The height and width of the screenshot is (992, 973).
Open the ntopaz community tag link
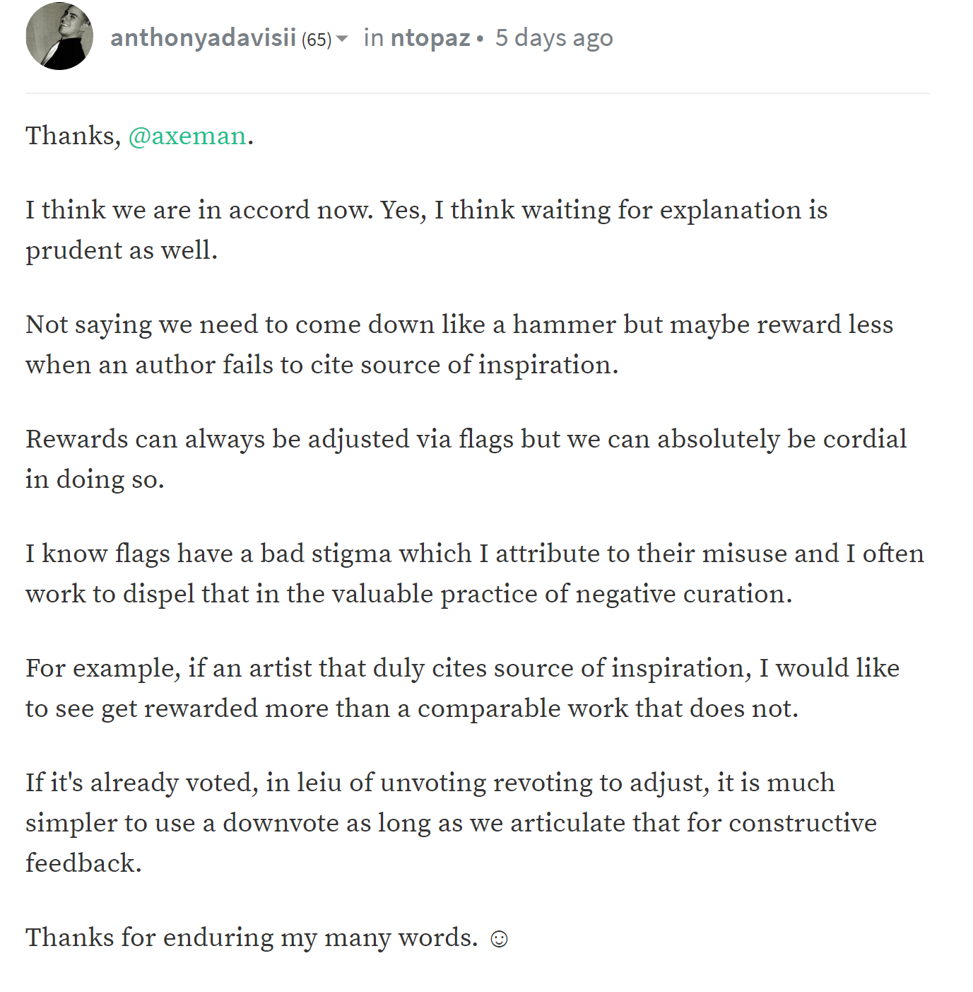pos(430,37)
